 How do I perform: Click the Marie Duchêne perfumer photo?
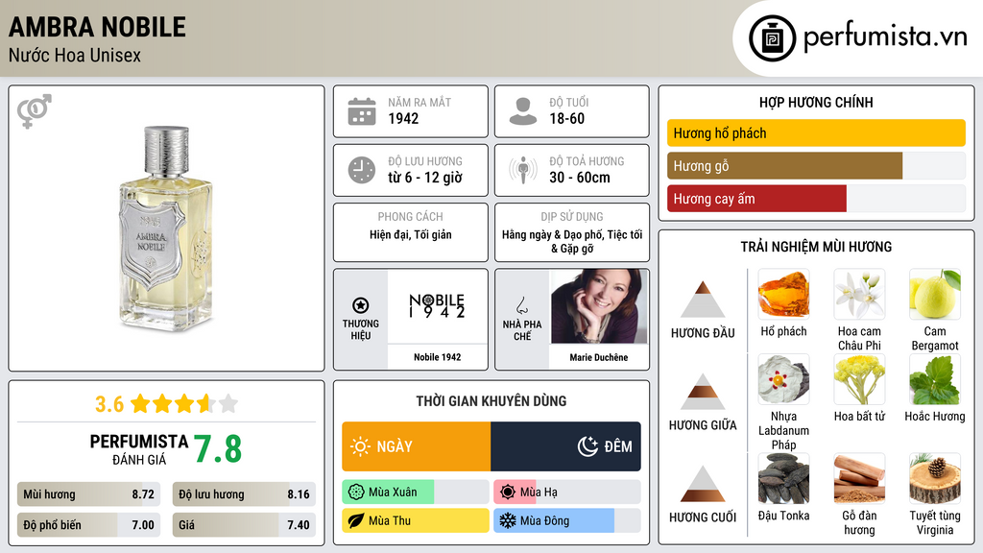[x=599, y=306]
